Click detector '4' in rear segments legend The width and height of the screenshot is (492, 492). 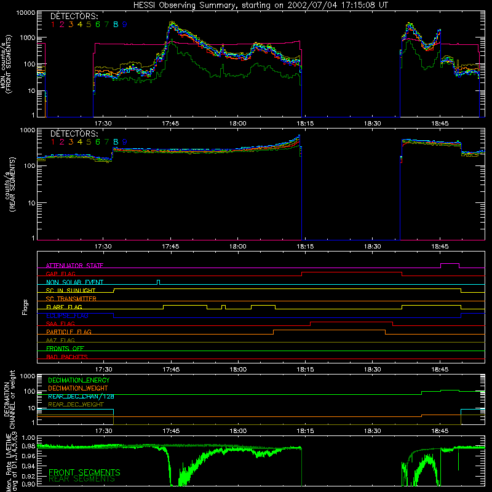tap(80, 142)
